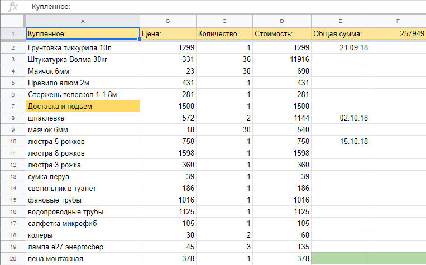Click cell "Правило алюм 2м"

[x=83, y=83]
